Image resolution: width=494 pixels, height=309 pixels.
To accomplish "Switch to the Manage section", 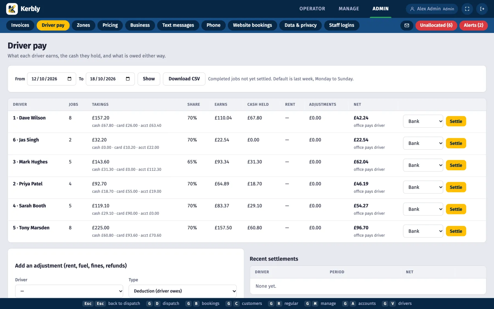I will [349, 9].
